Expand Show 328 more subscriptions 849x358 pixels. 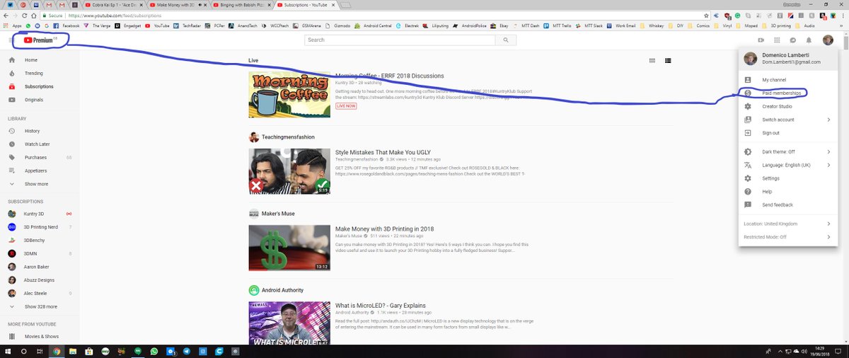point(40,306)
